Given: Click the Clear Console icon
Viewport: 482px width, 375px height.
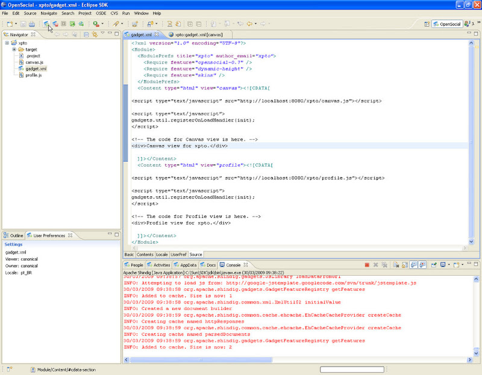Looking at the screenshot, I should point(396,265).
